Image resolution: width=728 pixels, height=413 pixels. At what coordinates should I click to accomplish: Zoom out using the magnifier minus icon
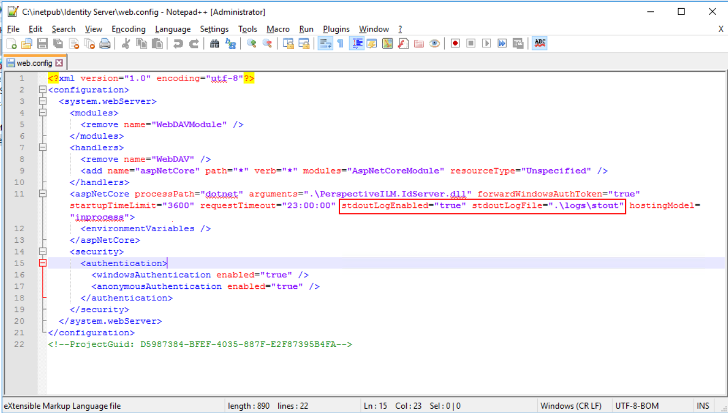click(x=267, y=44)
